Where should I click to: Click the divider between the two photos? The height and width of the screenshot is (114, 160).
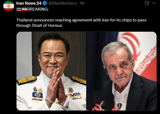click(87, 71)
